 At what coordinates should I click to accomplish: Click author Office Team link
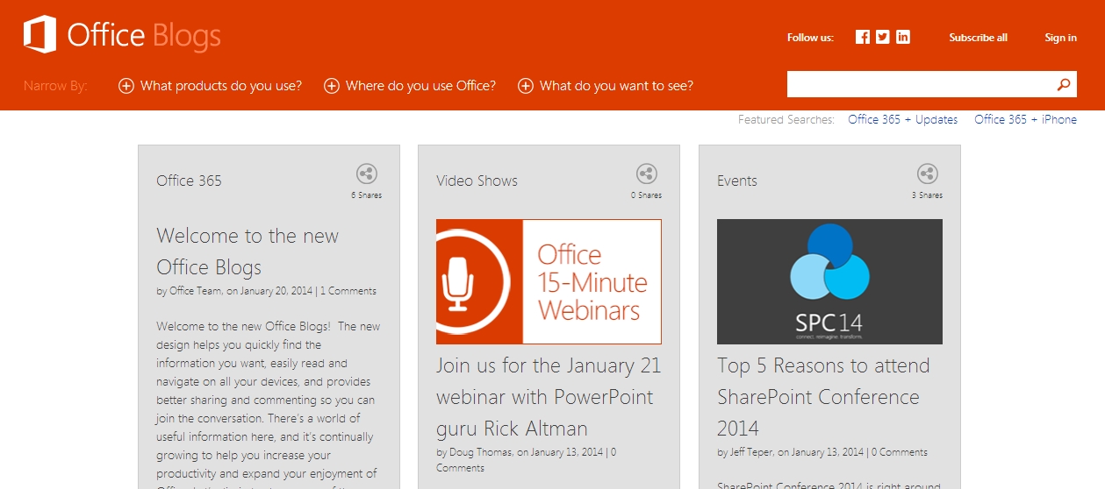[x=195, y=291]
